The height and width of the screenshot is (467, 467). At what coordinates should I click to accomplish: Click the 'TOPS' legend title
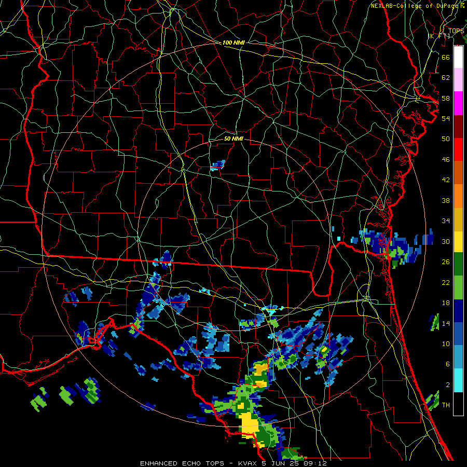coord(456,31)
